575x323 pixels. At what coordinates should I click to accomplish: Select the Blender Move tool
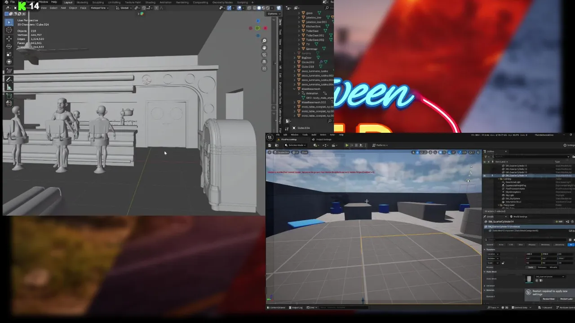tap(9, 39)
